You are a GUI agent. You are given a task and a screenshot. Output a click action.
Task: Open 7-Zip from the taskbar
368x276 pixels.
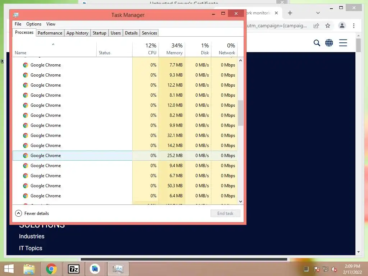click(73, 269)
